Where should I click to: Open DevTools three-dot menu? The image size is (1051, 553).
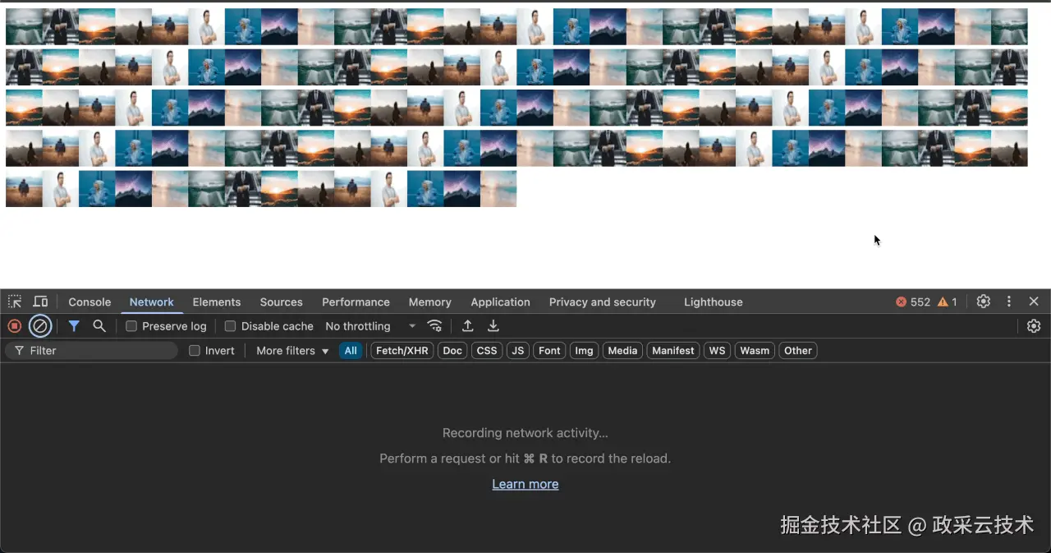click(1009, 302)
